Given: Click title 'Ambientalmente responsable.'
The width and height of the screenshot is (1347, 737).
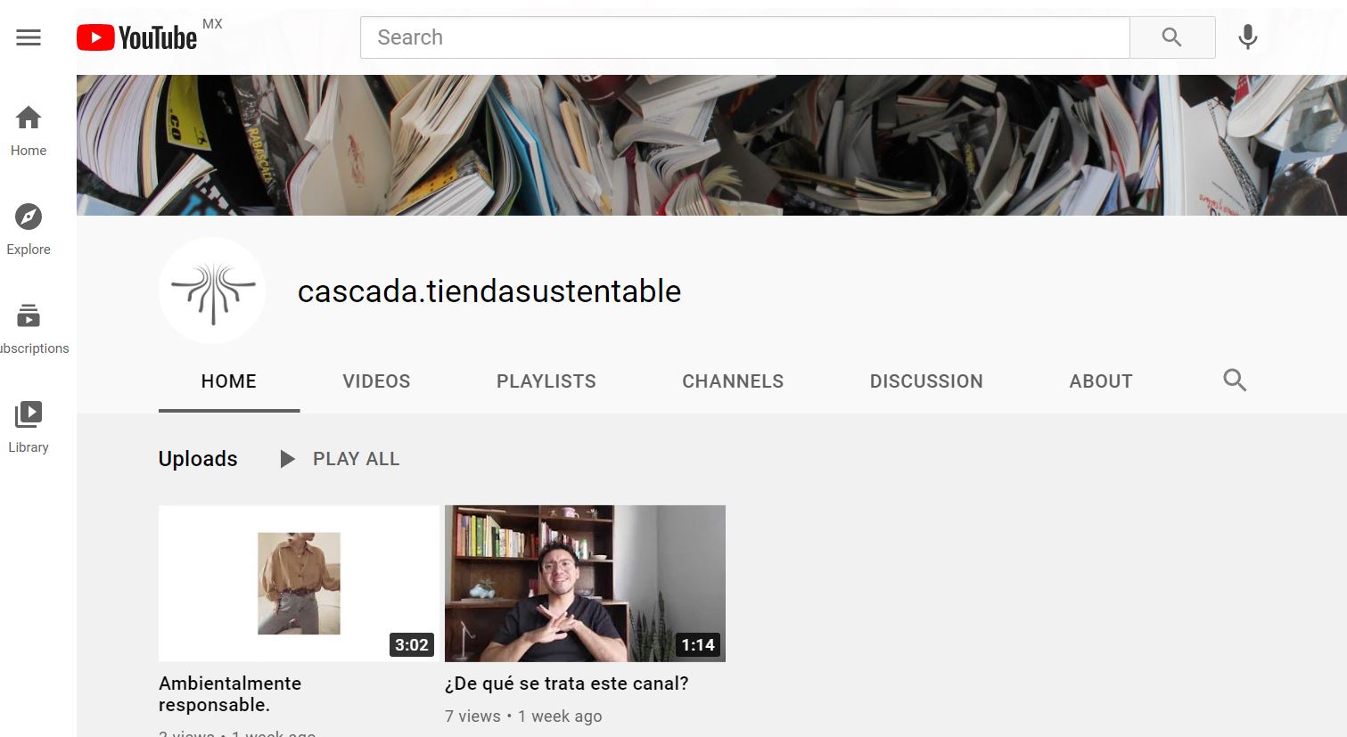Looking at the screenshot, I should (x=230, y=694).
